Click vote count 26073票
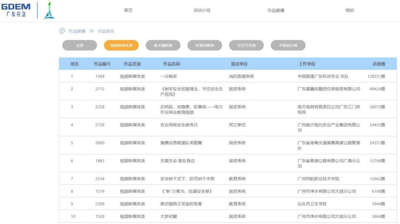The image size is (400, 224). pos(377,107)
